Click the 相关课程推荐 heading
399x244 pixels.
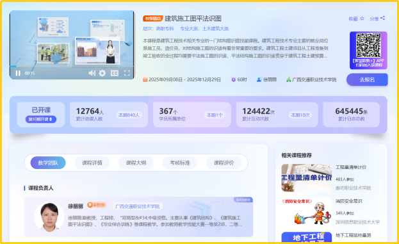(x=297, y=155)
